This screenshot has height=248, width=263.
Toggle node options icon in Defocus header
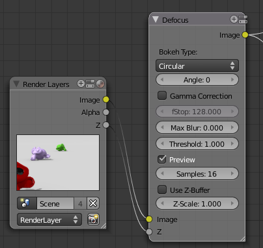(243, 19)
